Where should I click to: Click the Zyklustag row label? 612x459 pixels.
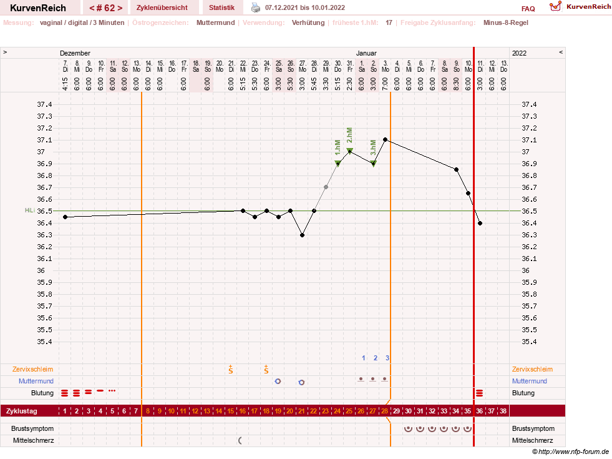(x=21, y=411)
